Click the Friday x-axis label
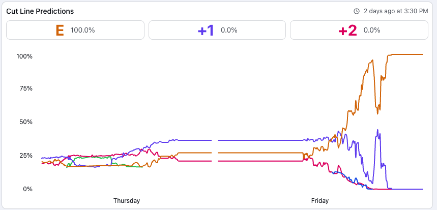Screen dimensions: 437x210 click(320, 200)
